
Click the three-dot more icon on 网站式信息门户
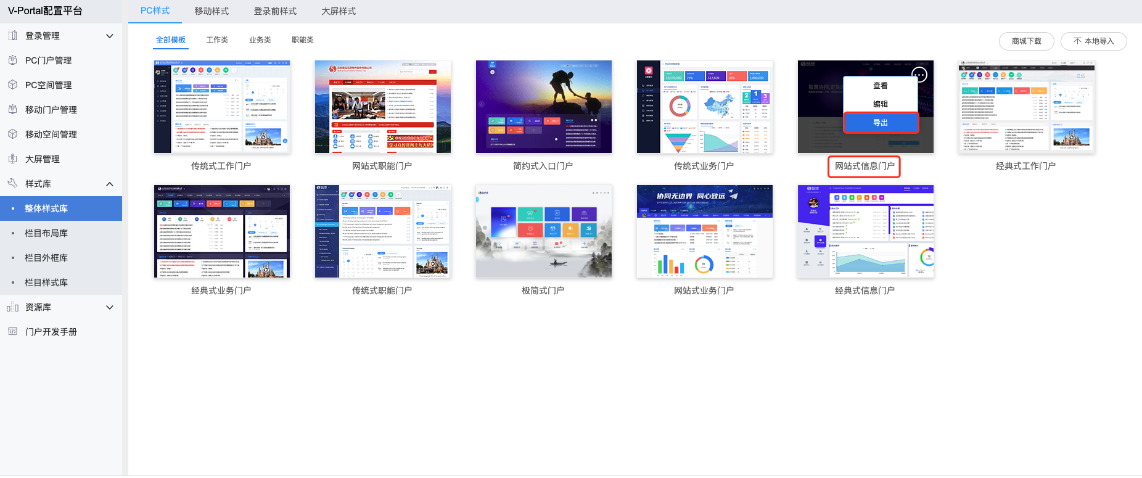pos(919,75)
